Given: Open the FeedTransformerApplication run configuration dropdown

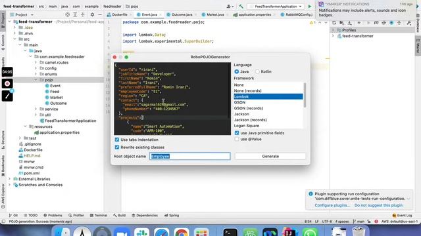Looking at the screenshot, I should coord(276,6).
